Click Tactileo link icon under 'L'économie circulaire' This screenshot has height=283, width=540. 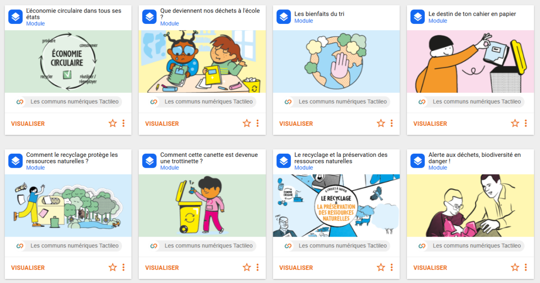(19, 102)
